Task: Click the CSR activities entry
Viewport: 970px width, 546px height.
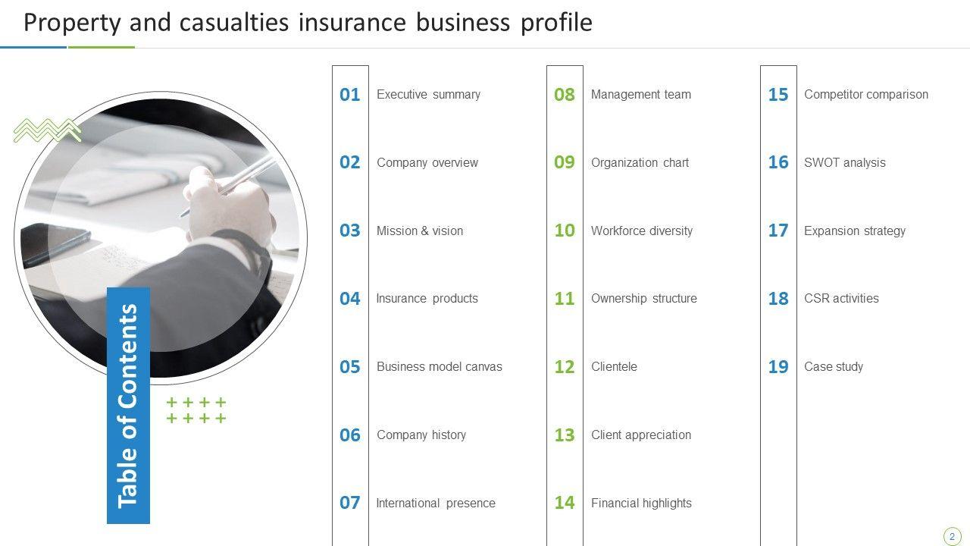Action: point(841,299)
